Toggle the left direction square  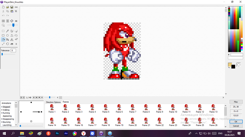coord(21,112)
